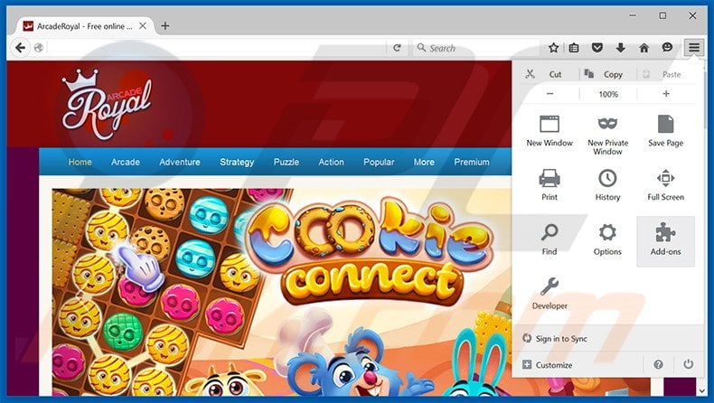Open the Premium nav link

click(x=472, y=162)
